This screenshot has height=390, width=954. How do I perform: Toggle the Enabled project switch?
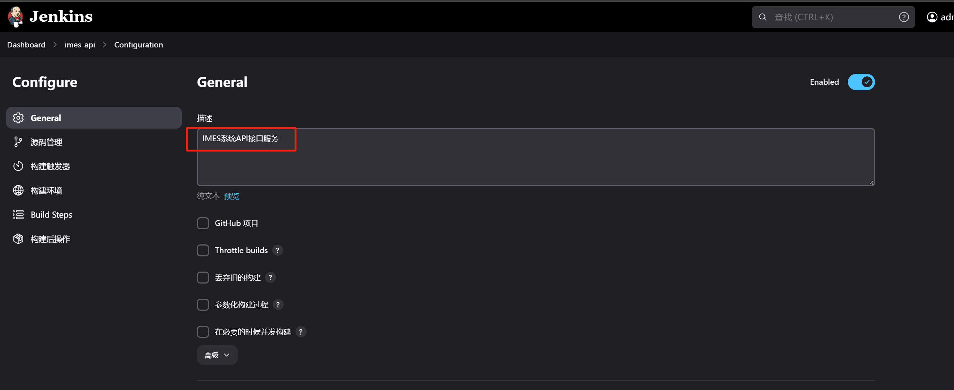click(861, 82)
